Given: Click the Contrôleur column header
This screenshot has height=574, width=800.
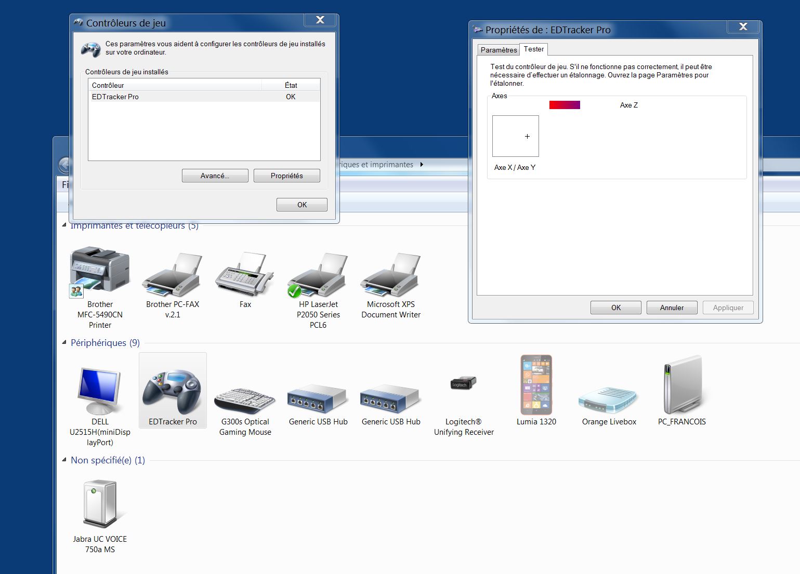Looking at the screenshot, I should click(x=175, y=85).
